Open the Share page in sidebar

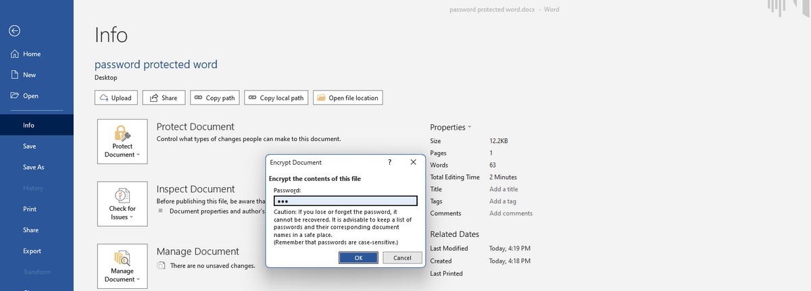point(36,230)
